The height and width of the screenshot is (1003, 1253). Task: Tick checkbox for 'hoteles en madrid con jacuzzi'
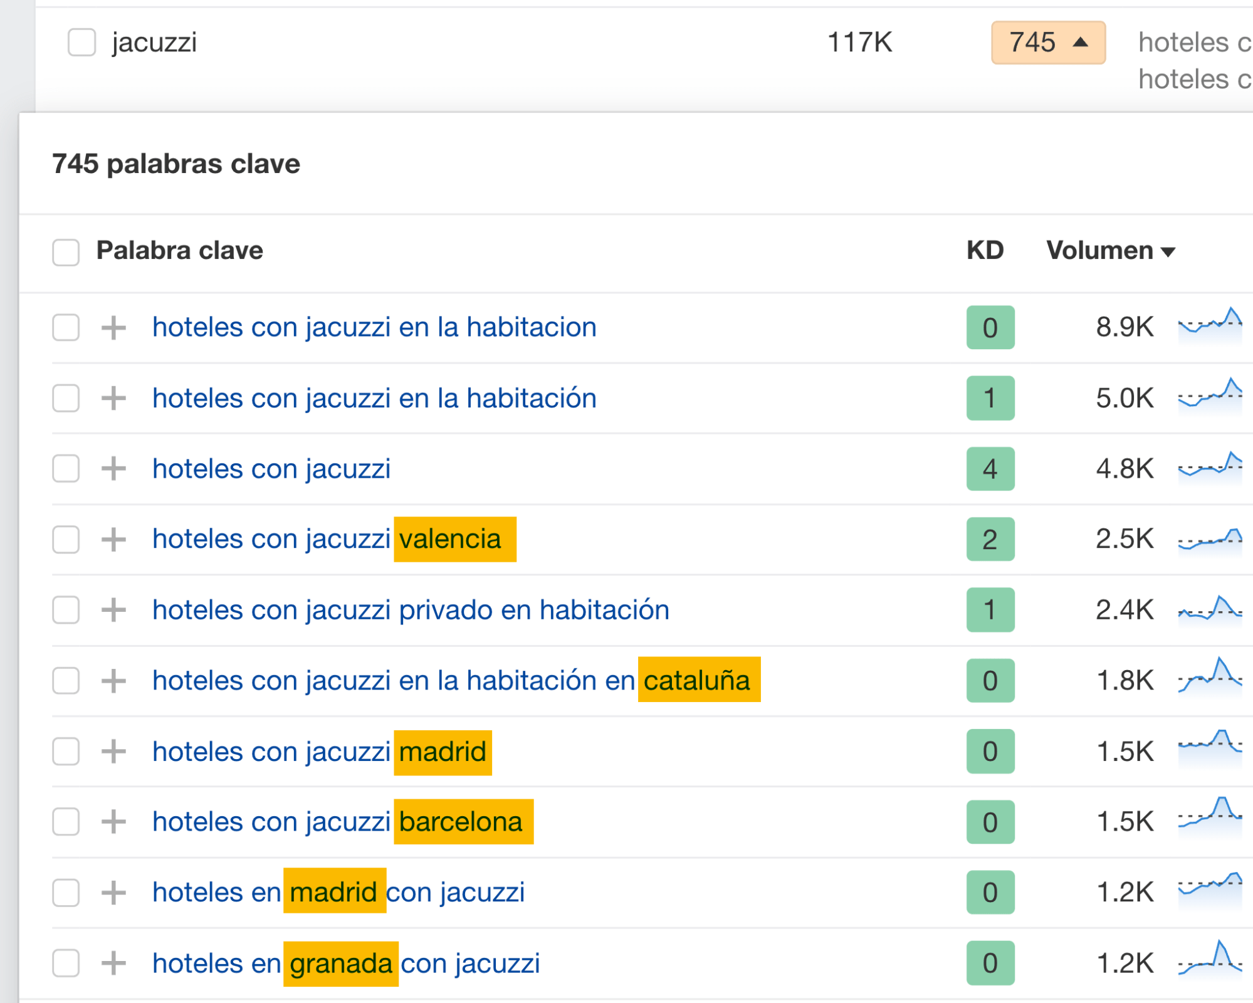tap(66, 893)
